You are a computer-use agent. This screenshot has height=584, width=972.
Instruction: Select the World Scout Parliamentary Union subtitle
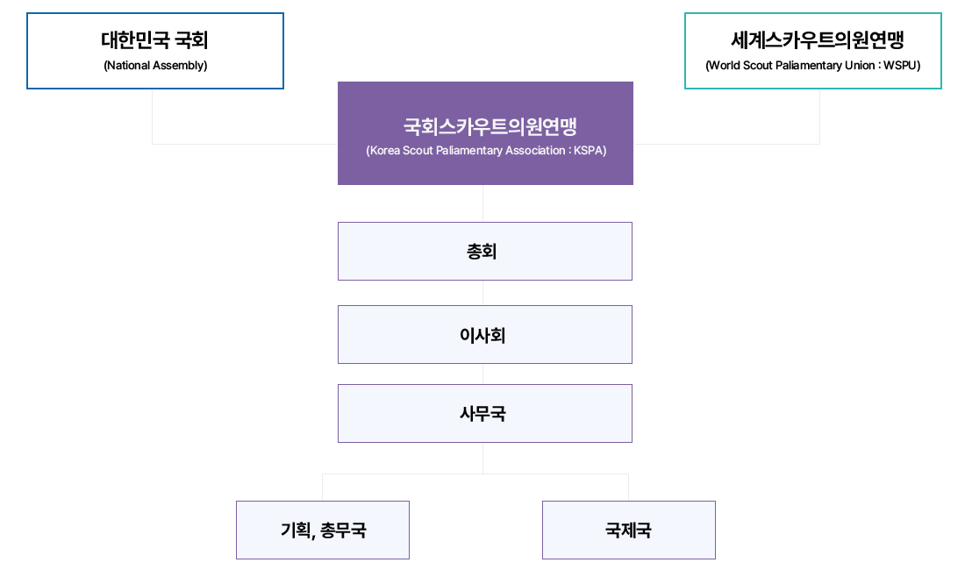coord(812,65)
